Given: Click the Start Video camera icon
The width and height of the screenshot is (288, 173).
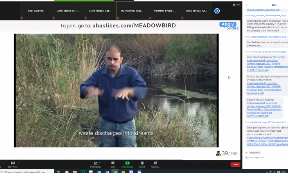Looking at the screenshot, I should click(13, 163).
